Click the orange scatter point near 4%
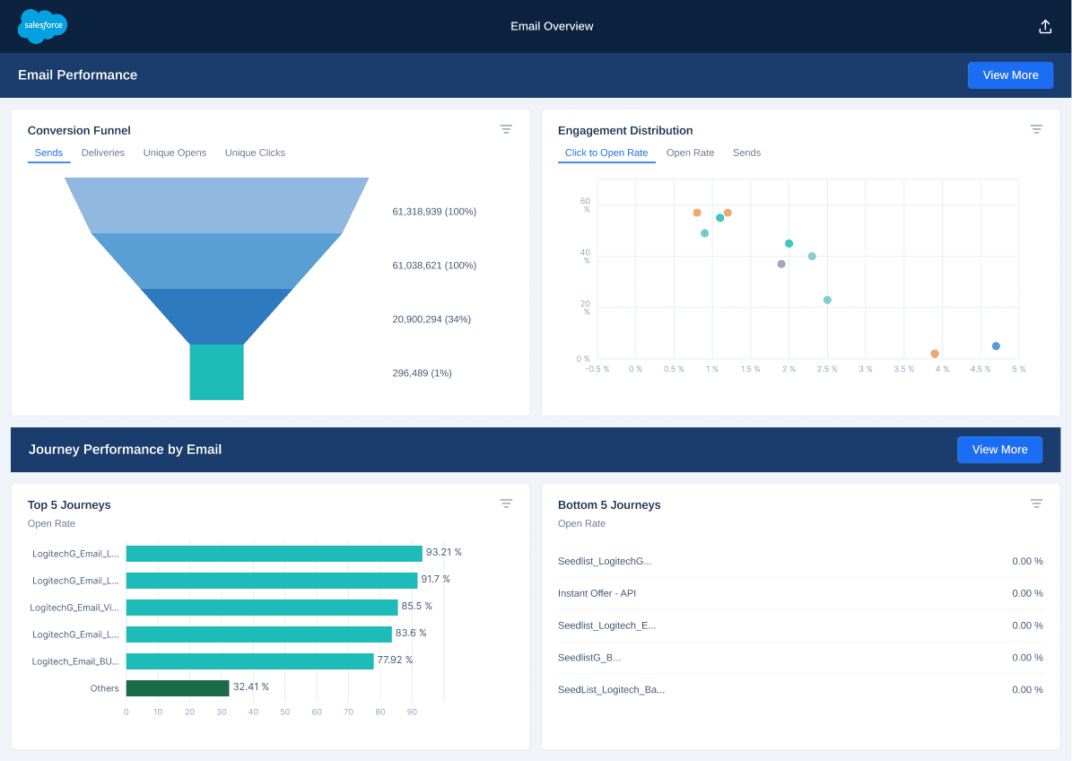Screen dimensions: 1072x761 click(x=935, y=354)
